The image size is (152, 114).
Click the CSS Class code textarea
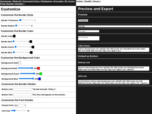pos(114,50)
